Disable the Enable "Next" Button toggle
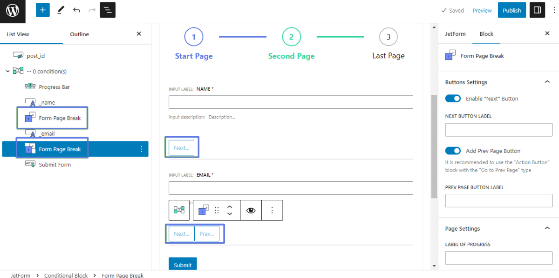The image size is (559, 278). coord(453,98)
